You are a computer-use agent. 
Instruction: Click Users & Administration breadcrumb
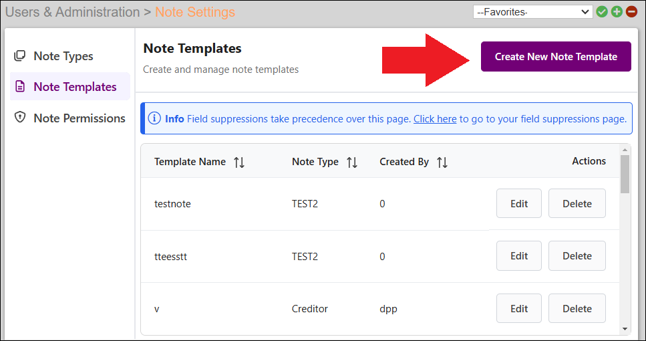(x=73, y=12)
